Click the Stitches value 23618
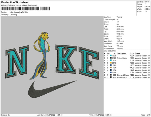The width and height of the screenshot is (151, 117). 147,2
